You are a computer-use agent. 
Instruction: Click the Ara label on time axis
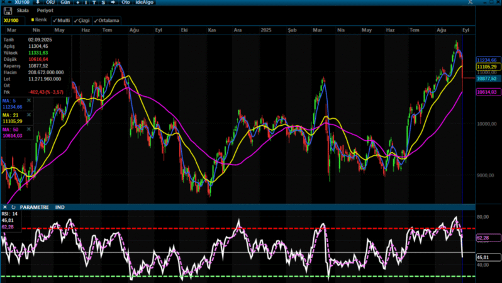238,30
